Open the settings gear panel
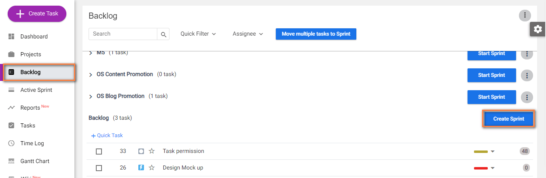The width and height of the screenshot is (546, 178). [538, 29]
